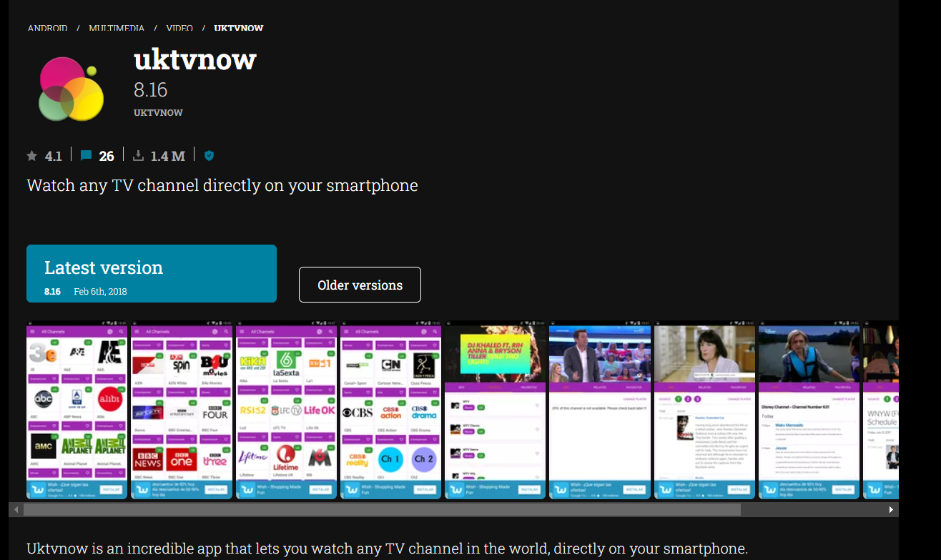Image resolution: width=941 pixels, height=560 pixels.
Task: Open the UKTVNOW developer link
Action: click(x=158, y=113)
